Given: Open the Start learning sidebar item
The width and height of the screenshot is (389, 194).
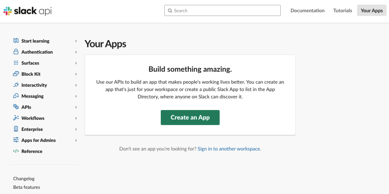Looking at the screenshot, I should pos(35,41).
